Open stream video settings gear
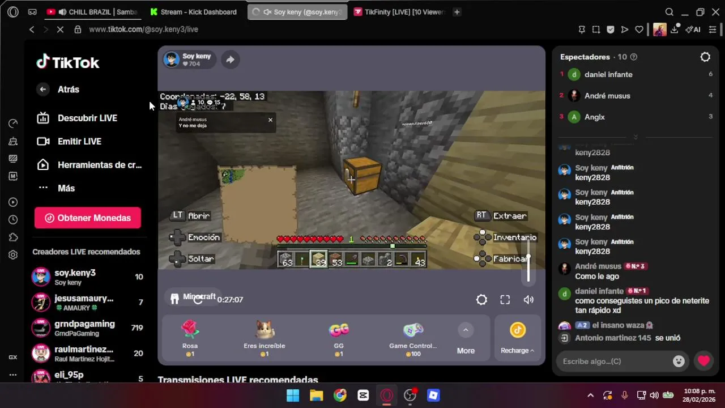725x408 pixels. (481, 300)
